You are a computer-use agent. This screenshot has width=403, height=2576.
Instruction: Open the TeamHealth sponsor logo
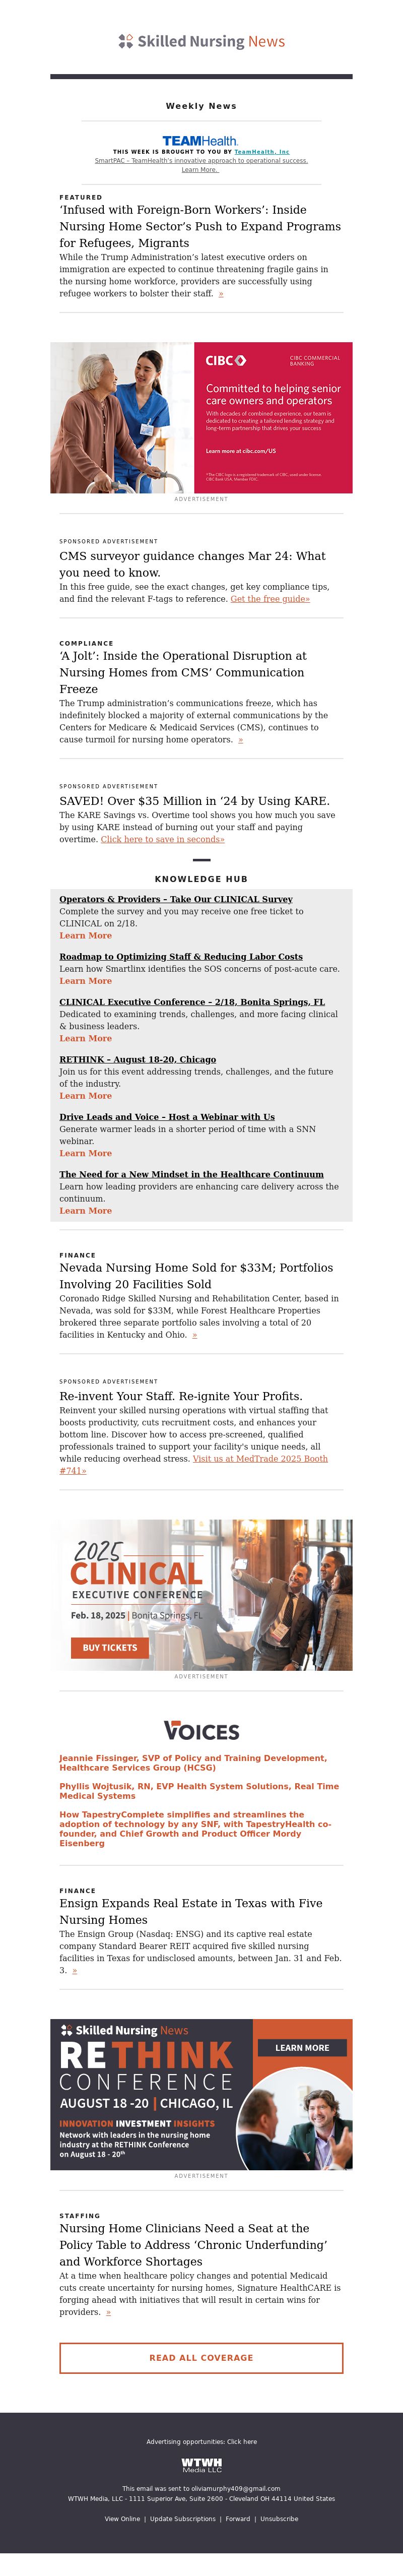pyautogui.click(x=201, y=141)
